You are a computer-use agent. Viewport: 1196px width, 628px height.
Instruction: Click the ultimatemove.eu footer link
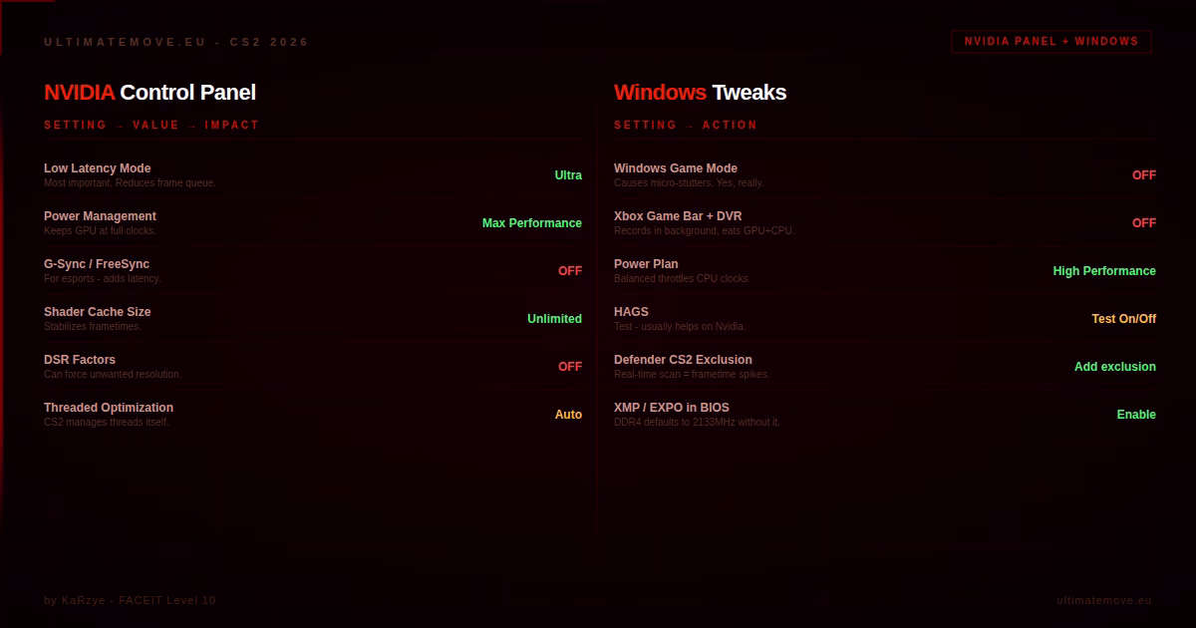coord(1104,600)
